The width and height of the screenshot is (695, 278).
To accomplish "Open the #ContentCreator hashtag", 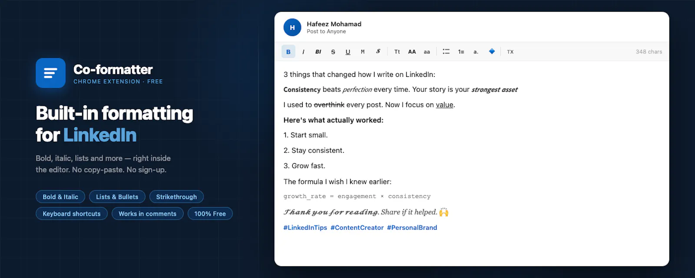I will tap(357, 228).
